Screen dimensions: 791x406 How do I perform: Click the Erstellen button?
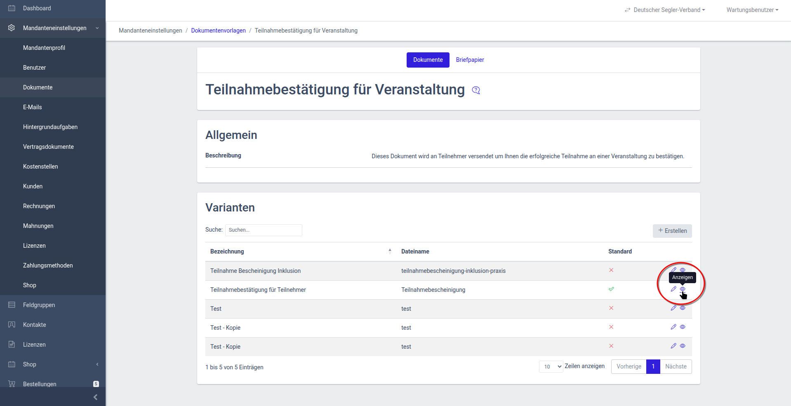(672, 231)
